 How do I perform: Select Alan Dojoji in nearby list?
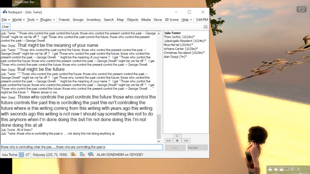coord(175,56)
